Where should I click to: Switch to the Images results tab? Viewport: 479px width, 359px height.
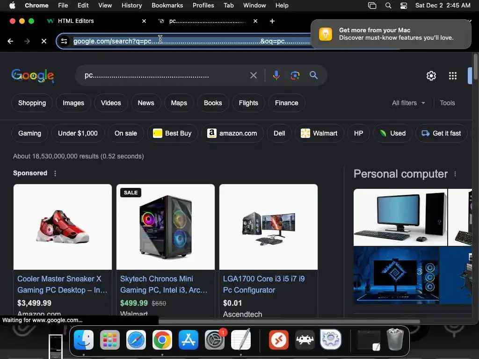(x=73, y=103)
